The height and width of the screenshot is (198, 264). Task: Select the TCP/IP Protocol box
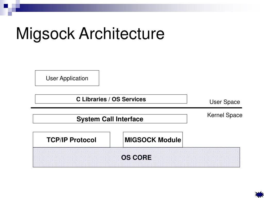(x=71, y=140)
